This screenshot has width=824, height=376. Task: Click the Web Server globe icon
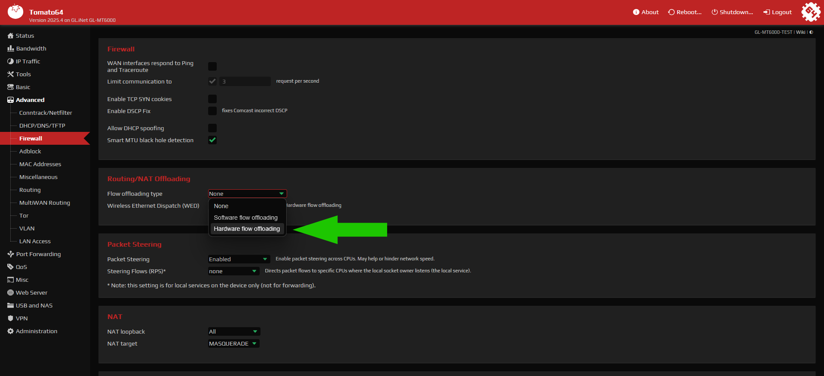click(10, 292)
